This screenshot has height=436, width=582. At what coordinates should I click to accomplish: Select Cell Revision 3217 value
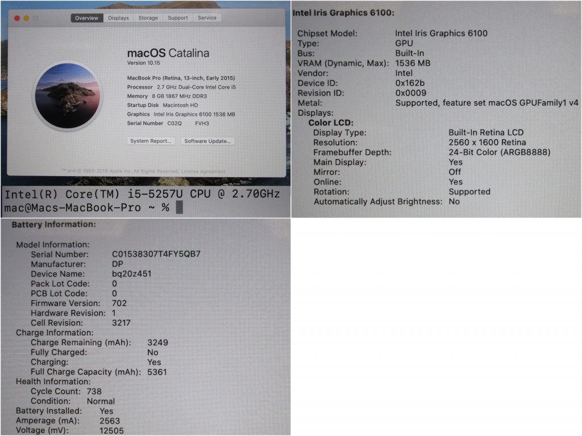(x=121, y=323)
